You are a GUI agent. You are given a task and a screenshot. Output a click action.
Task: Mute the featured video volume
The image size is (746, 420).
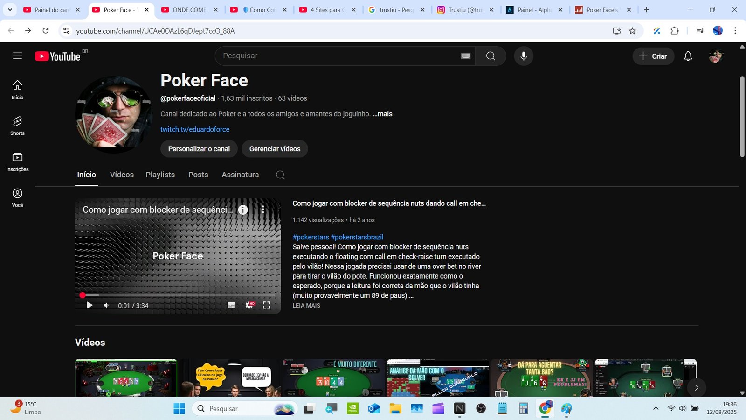[x=106, y=305]
